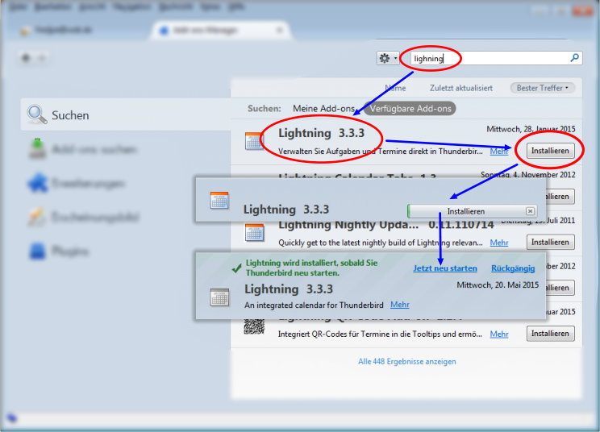Select the Suchen magnifier in the sidebar

37,115
